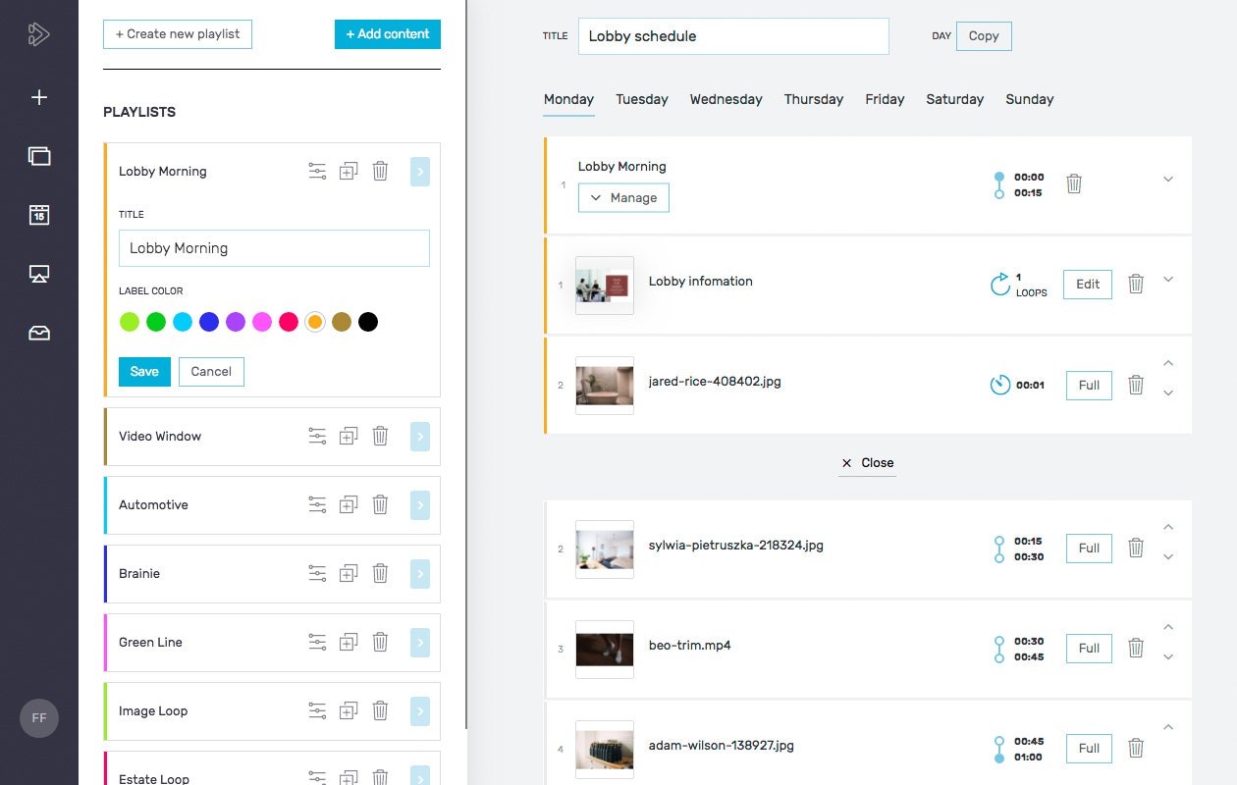
Task: Delete beo-trim.mp4 from the schedule
Action: click(1136, 648)
